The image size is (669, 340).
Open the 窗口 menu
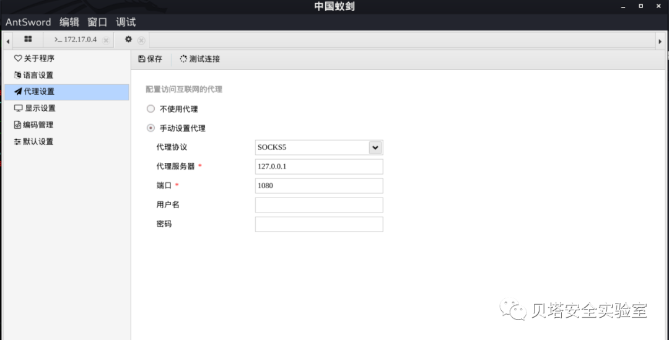pos(97,22)
